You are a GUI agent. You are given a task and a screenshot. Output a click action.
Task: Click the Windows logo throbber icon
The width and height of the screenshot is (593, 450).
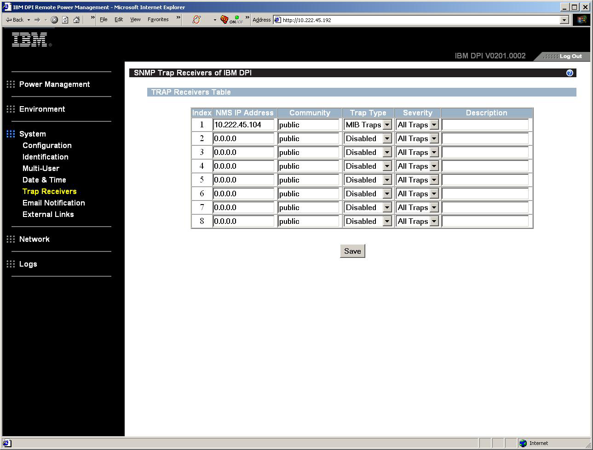pos(581,20)
